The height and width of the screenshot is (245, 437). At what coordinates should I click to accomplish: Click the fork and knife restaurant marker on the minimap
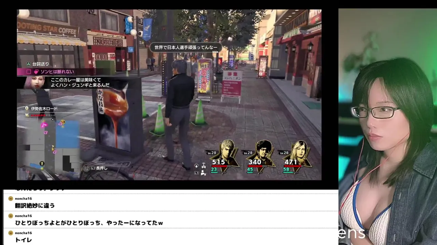tap(42, 164)
